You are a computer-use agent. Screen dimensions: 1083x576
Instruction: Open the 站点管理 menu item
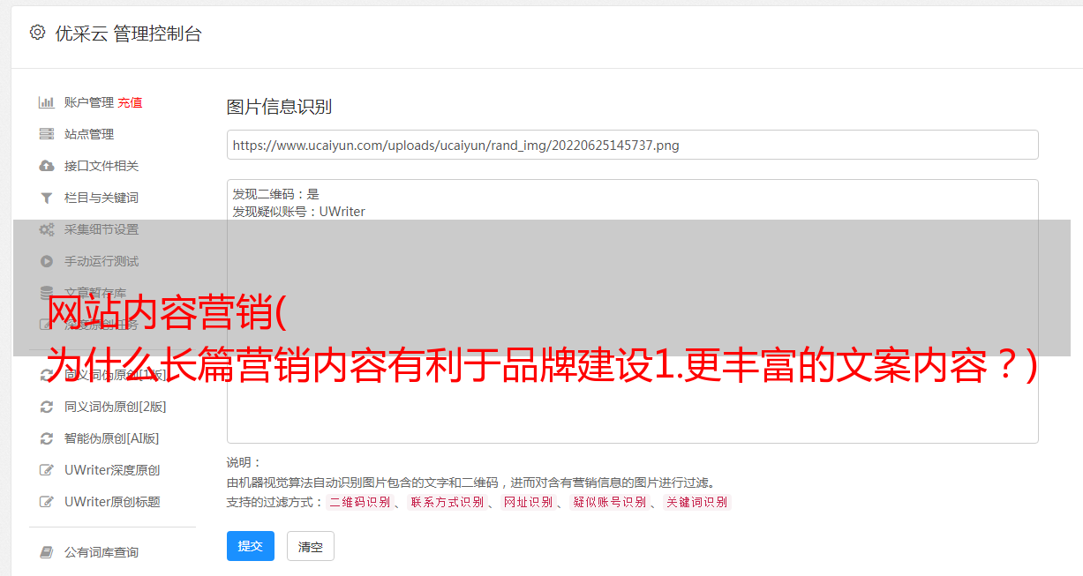tap(89, 134)
